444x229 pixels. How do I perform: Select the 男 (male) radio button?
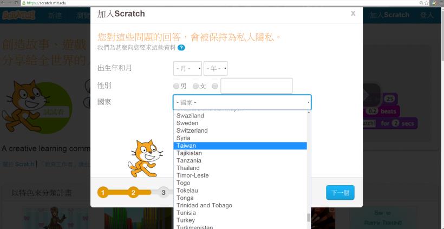click(x=176, y=86)
